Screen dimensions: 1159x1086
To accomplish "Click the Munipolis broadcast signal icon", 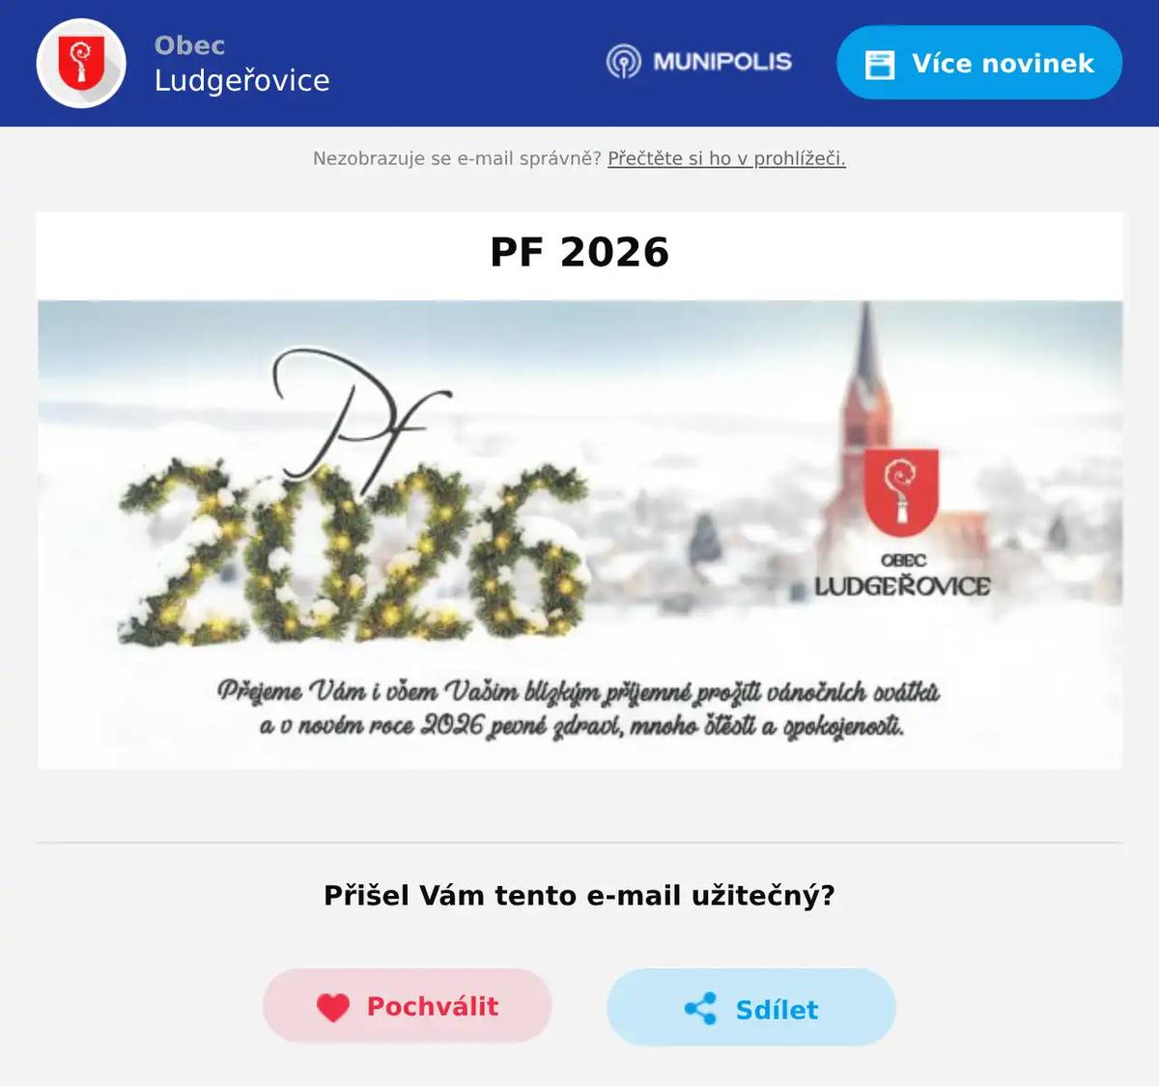I will coord(623,62).
